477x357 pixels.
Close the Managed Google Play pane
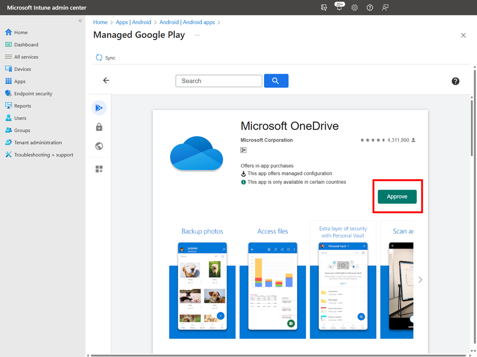[463, 35]
